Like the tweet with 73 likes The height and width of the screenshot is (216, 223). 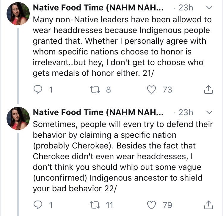(152, 90)
